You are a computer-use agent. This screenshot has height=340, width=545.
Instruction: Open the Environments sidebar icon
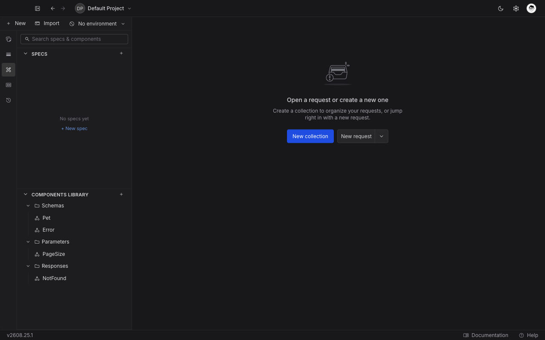[x=9, y=54]
